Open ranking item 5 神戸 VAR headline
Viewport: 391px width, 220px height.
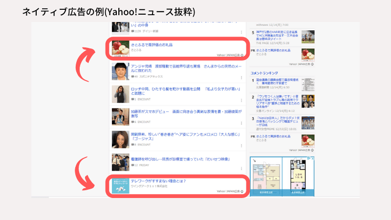click(x=277, y=35)
